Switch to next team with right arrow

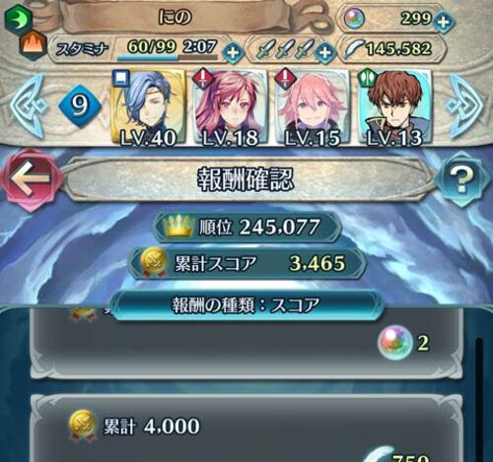coord(466,105)
